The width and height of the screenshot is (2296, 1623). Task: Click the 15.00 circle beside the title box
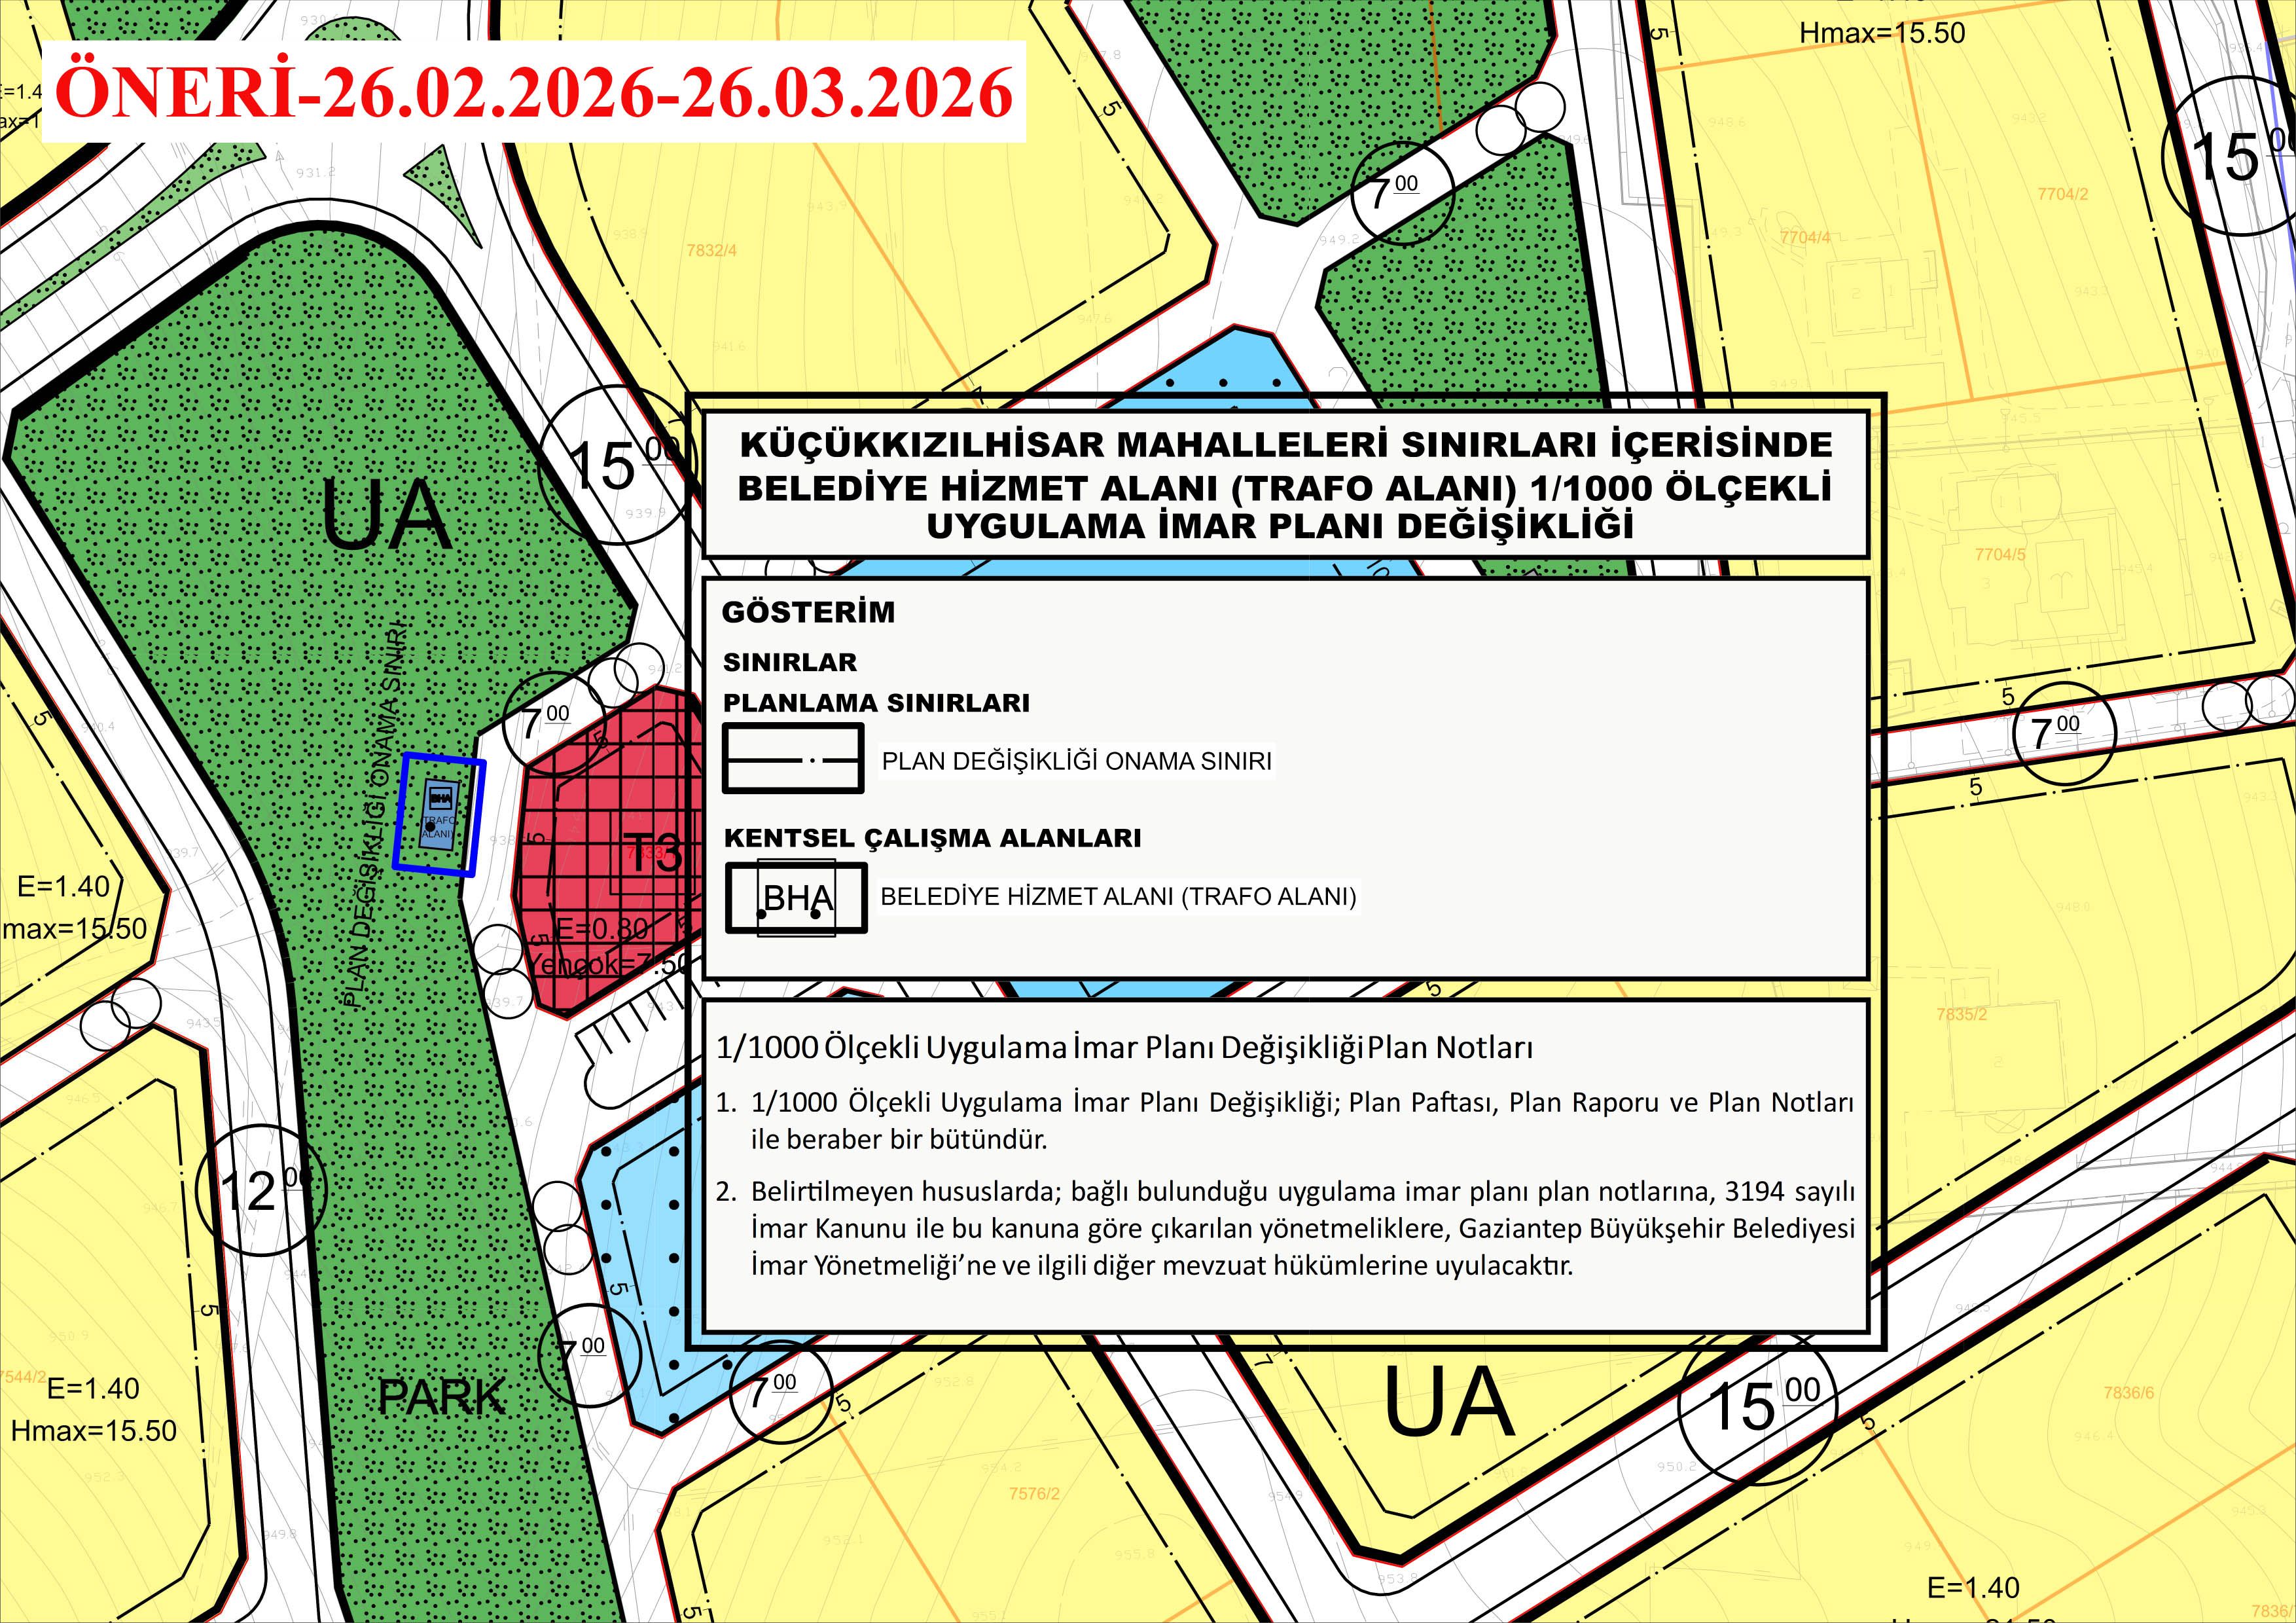point(614,466)
